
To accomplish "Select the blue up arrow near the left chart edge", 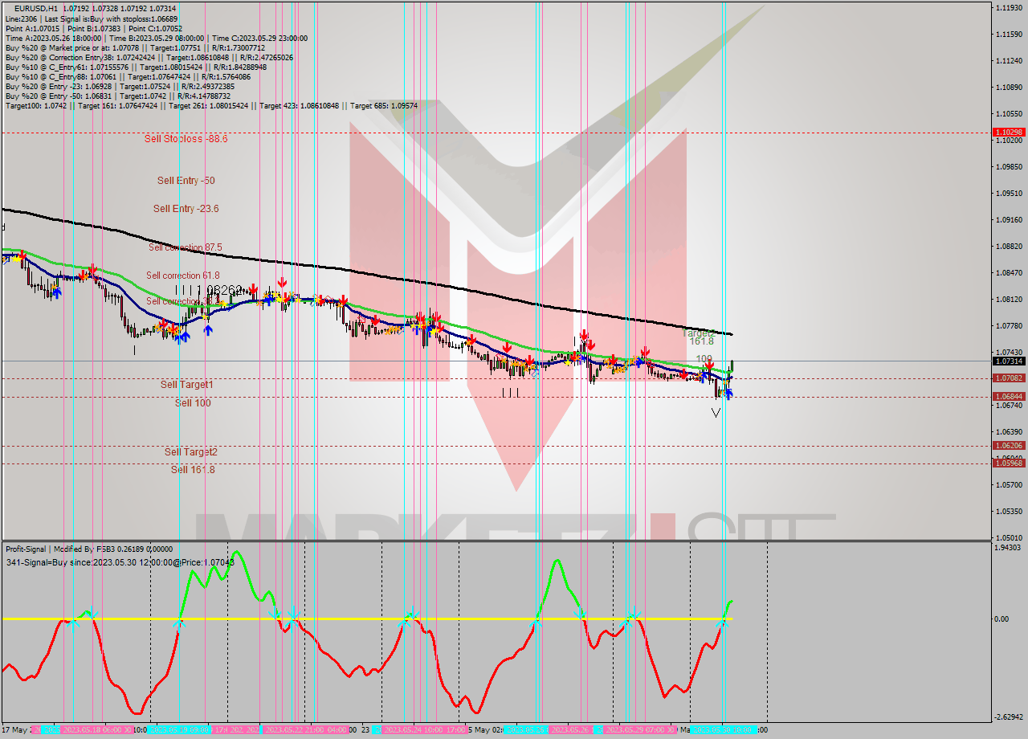I will click(56, 292).
